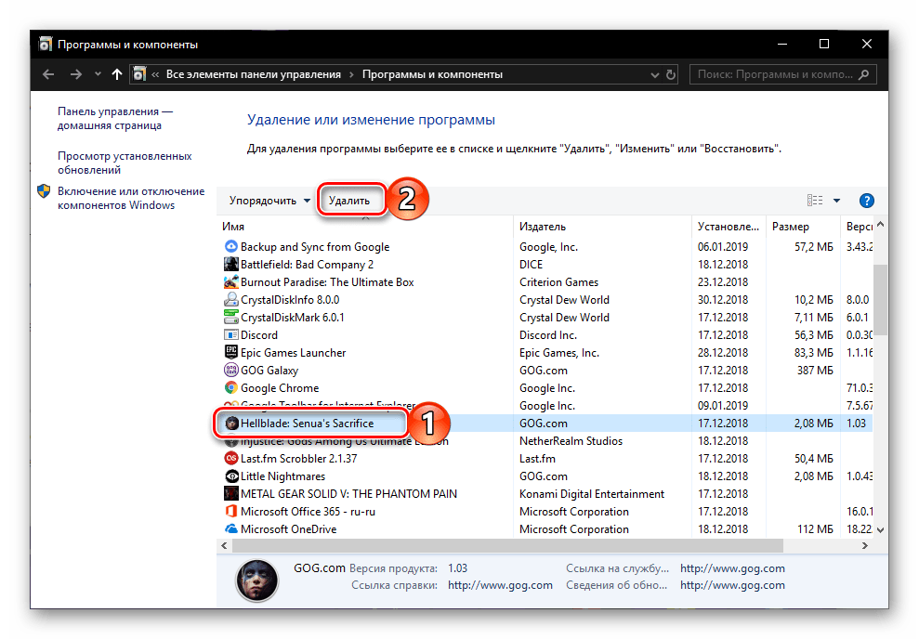The height and width of the screenshot is (639, 919).
Task: Select Last.fm Scrobbler 2.1.37 name
Action: click(298, 459)
